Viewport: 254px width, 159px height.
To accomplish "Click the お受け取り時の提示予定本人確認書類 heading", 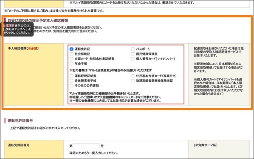I will [38, 20].
